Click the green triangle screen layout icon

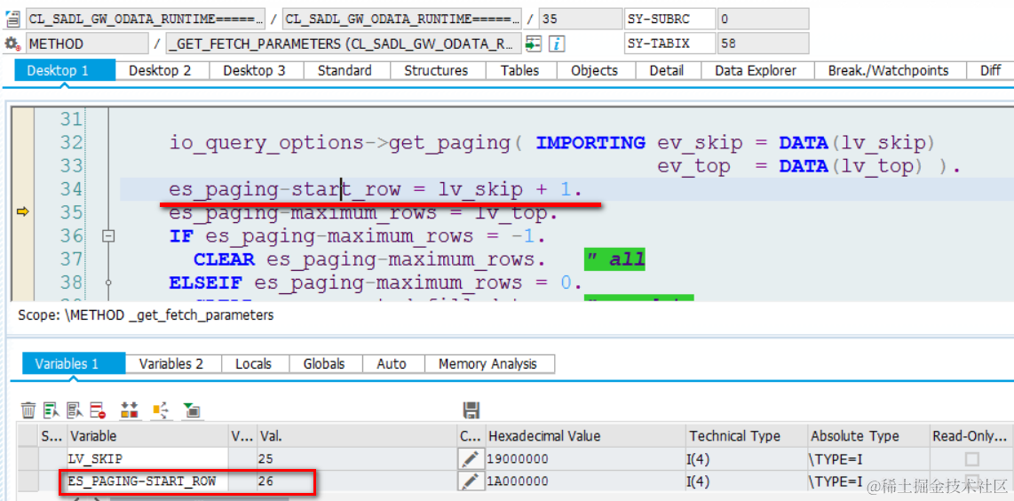pos(192,410)
